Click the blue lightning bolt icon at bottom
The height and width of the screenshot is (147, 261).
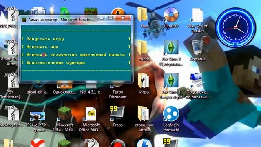pyautogui.click(x=144, y=143)
